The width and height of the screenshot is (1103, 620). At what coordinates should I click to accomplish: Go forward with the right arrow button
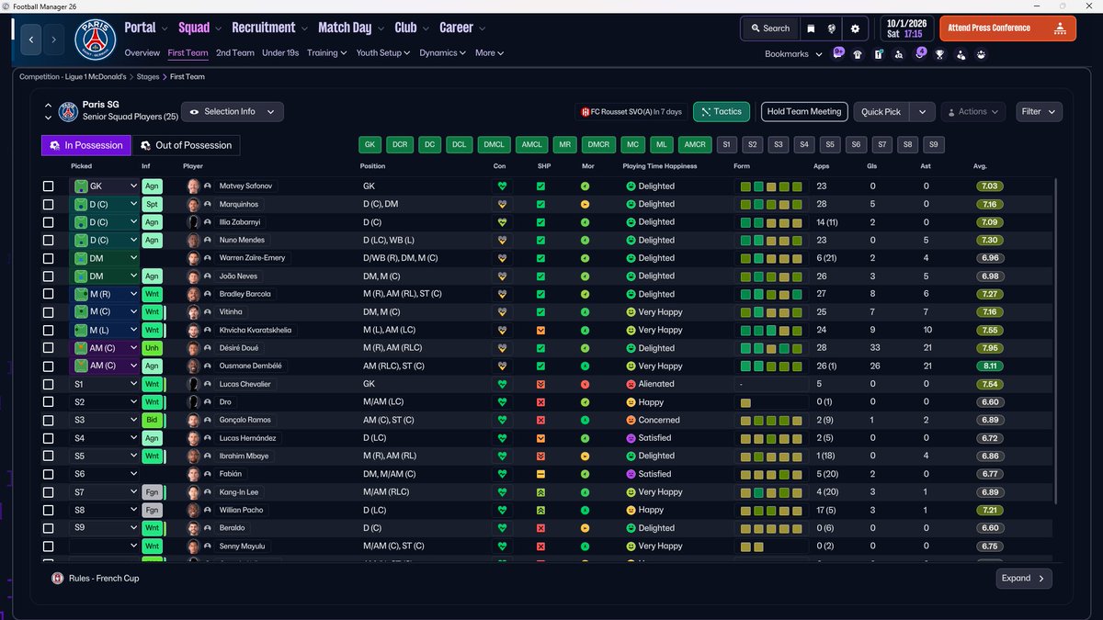tap(53, 39)
